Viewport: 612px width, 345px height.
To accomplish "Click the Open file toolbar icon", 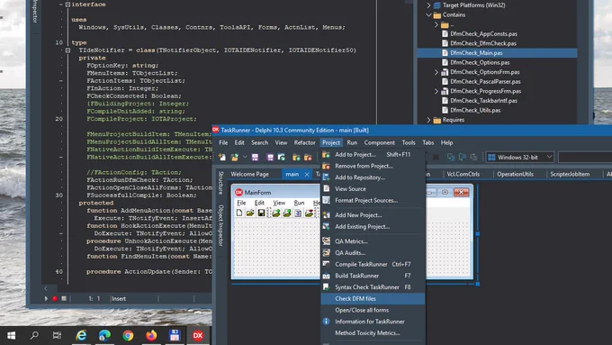I will pyautogui.click(x=235, y=157).
